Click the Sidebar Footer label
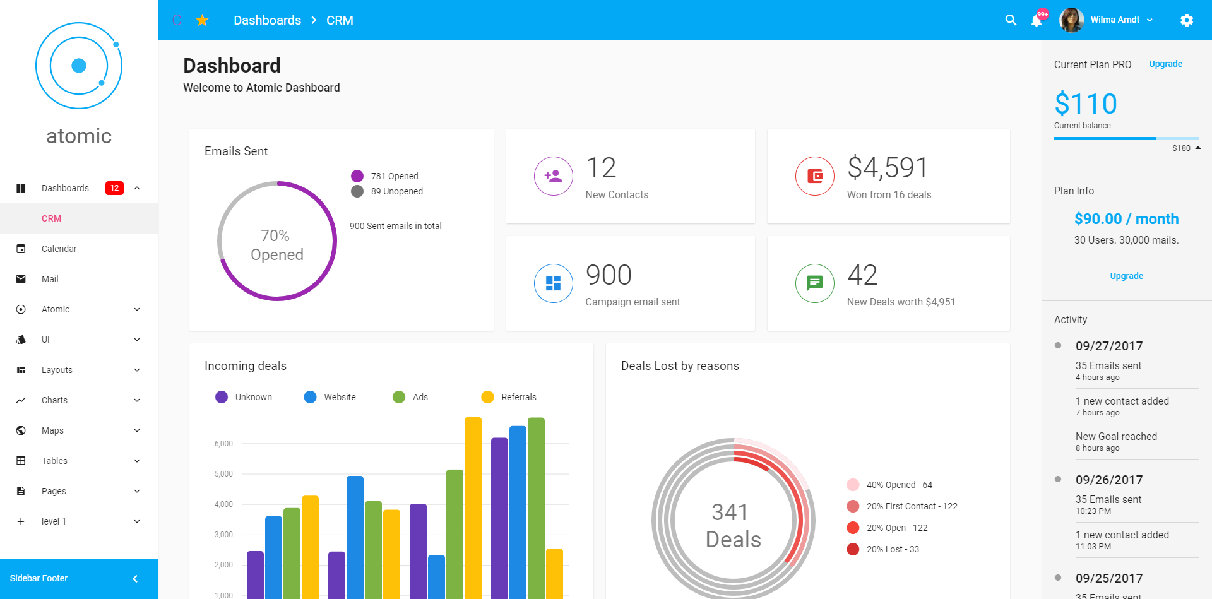Screen dimensions: 1212x599 39,578
